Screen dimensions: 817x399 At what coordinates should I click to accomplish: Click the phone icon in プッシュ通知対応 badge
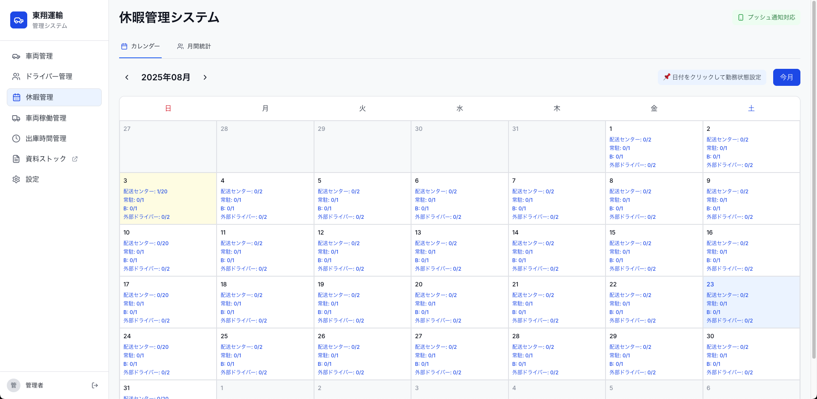(741, 17)
